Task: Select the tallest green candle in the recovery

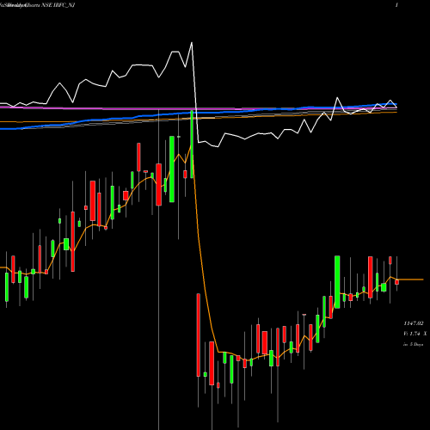Action: pos(337,282)
